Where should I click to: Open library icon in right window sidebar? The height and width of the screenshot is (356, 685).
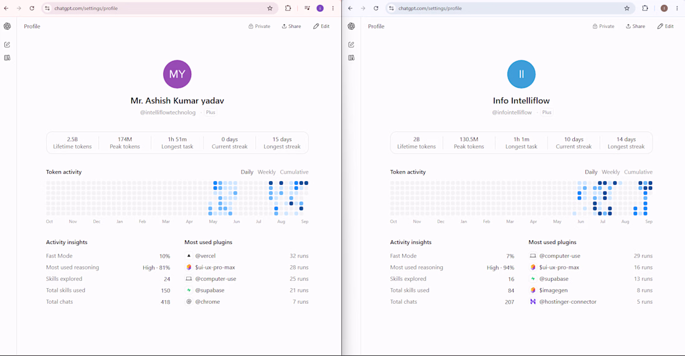point(352,58)
